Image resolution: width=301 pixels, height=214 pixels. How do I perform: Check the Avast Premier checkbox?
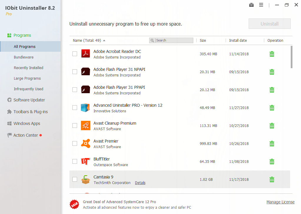75,143
